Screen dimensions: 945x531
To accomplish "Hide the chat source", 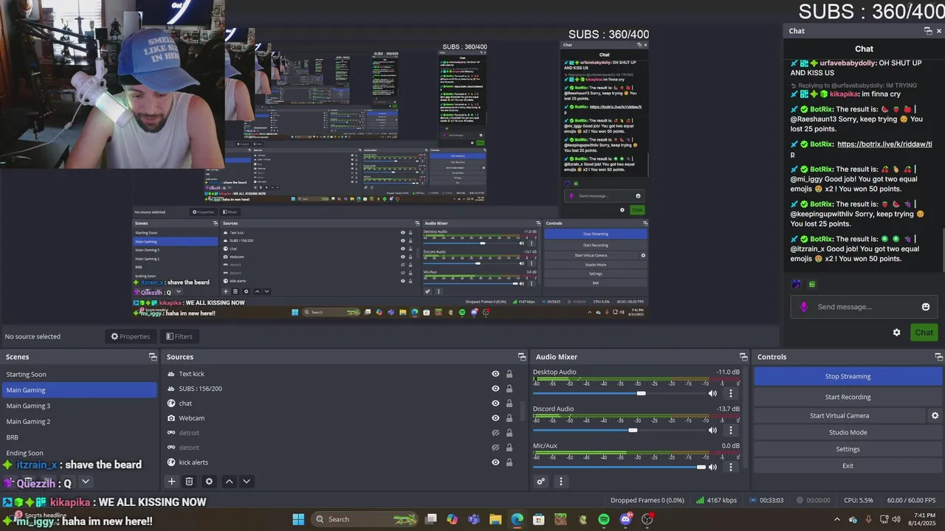I will pyautogui.click(x=495, y=403).
